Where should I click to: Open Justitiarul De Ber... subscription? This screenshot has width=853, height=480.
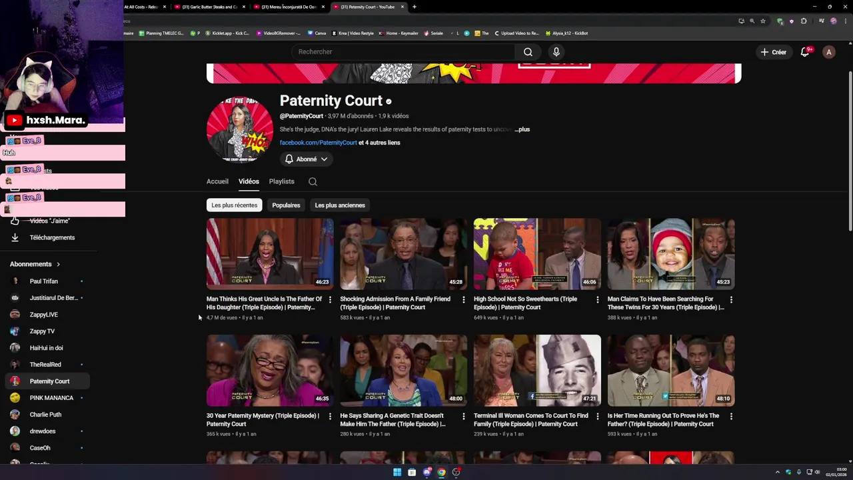click(47, 298)
